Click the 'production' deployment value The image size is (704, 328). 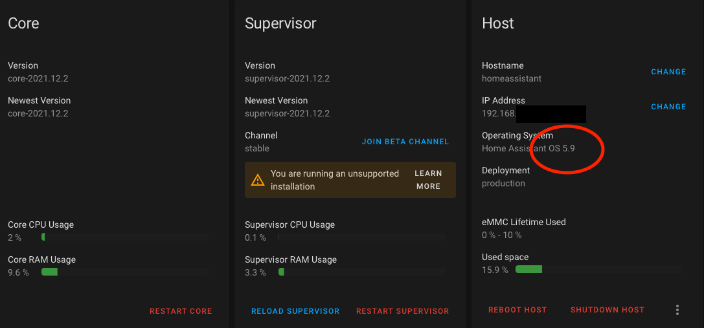(x=503, y=184)
